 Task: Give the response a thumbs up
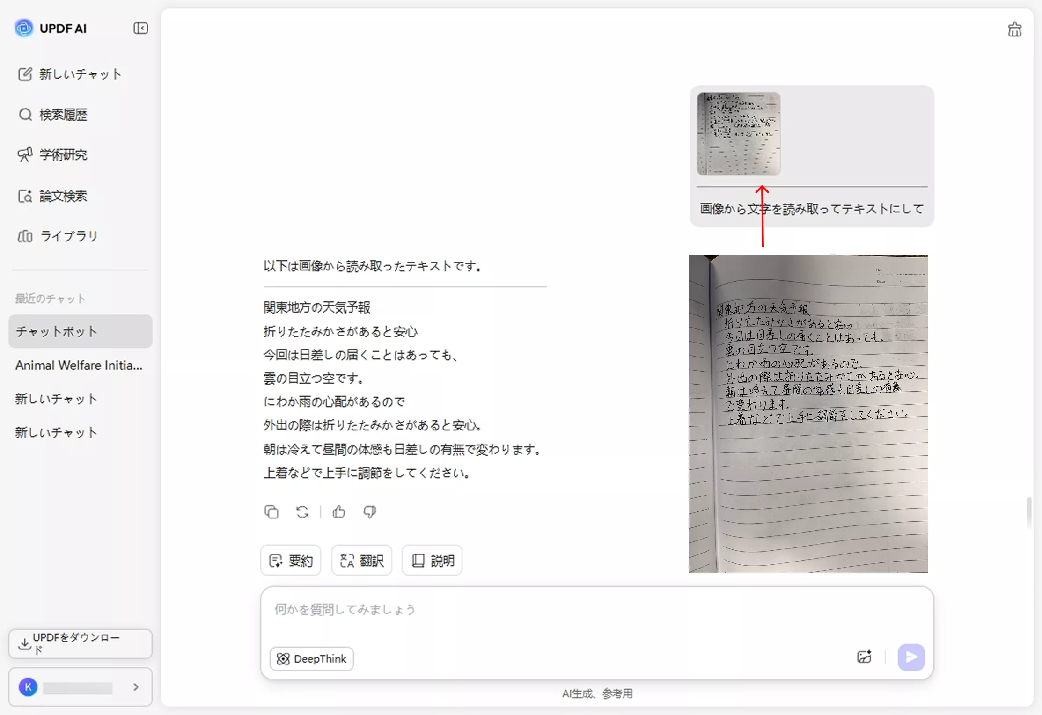click(x=338, y=512)
